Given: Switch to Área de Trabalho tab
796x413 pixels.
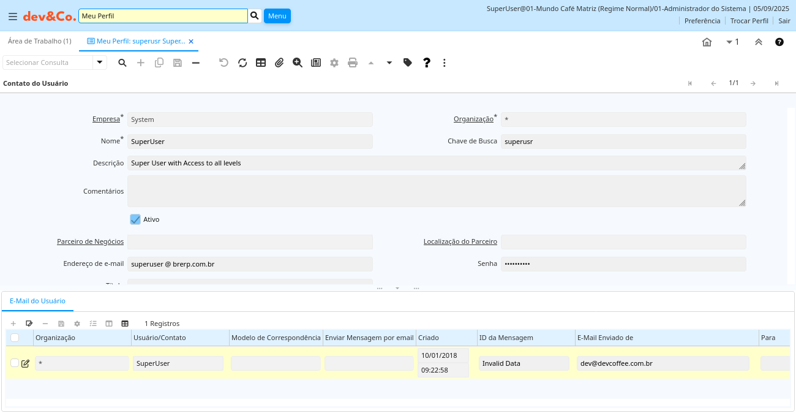Looking at the screenshot, I should coord(39,41).
